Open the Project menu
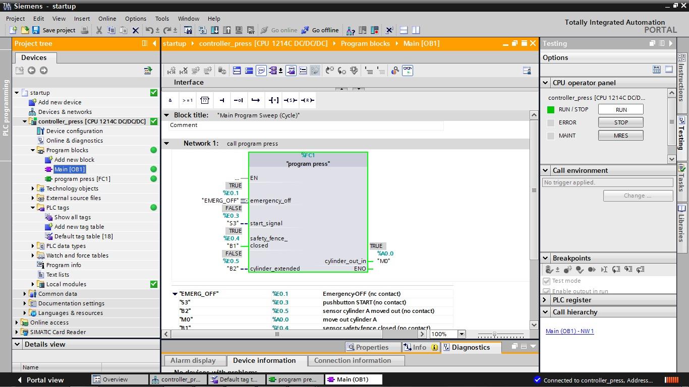 16,19
